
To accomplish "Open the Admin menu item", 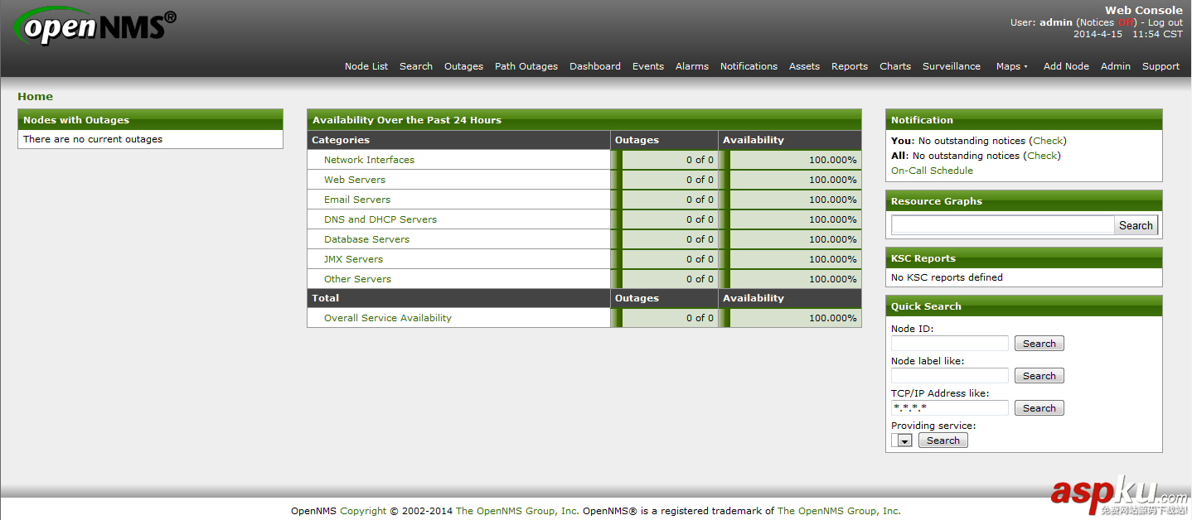I will 1116,66.
